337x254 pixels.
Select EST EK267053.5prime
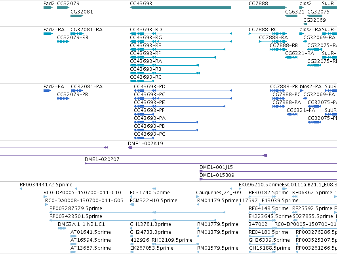click(152, 248)
